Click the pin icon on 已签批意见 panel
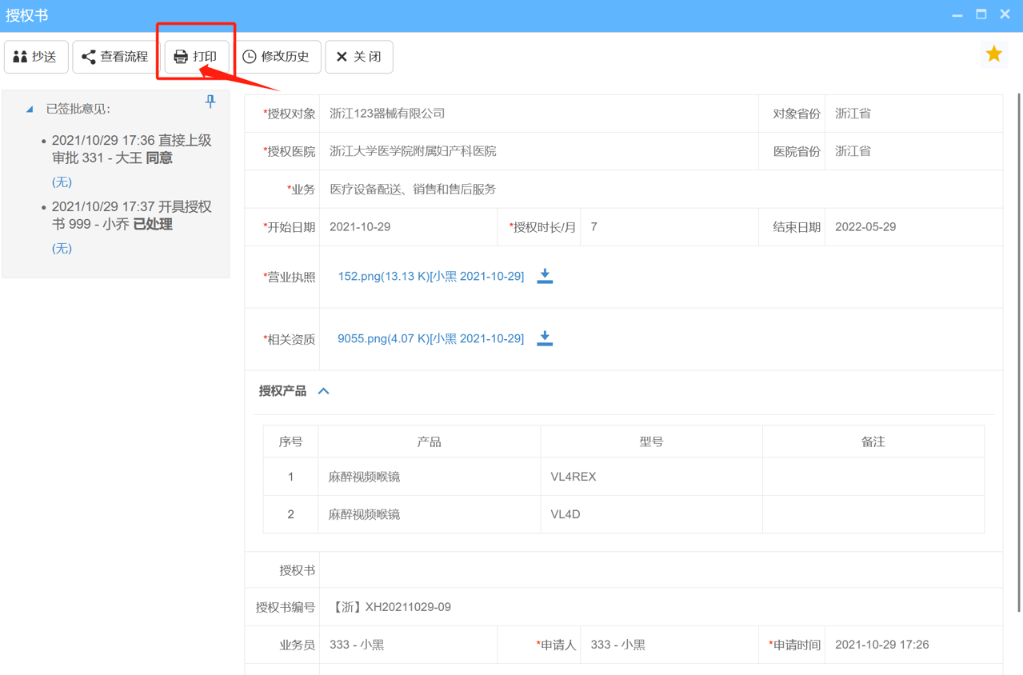Image resolution: width=1023 pixels, height=675 pixels. [x=210, y=102]
